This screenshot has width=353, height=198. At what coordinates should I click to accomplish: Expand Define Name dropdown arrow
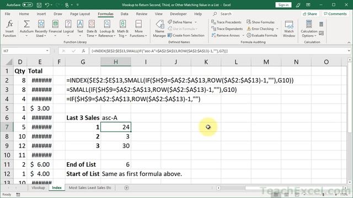coord(196,22)
